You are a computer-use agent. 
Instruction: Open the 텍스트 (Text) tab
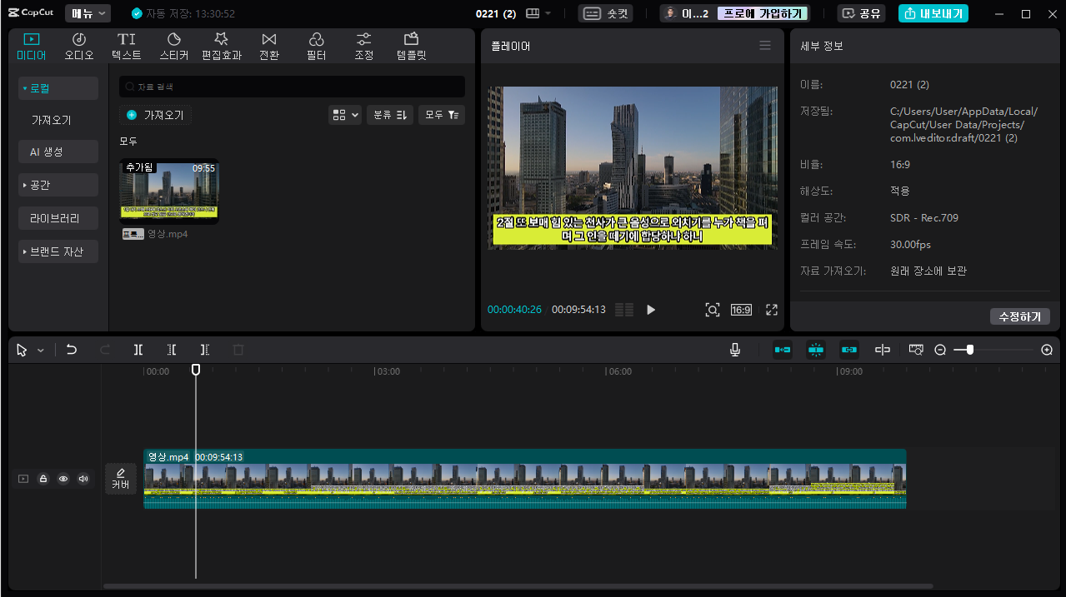click(127, 47)
